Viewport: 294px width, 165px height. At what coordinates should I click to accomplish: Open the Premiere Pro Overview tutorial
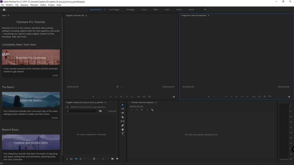point(31,57)
